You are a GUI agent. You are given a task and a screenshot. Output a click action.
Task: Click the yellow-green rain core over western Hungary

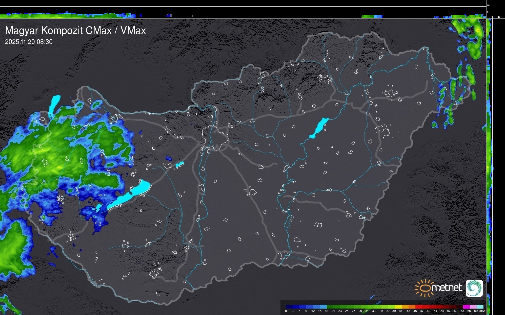pos(59,167)
